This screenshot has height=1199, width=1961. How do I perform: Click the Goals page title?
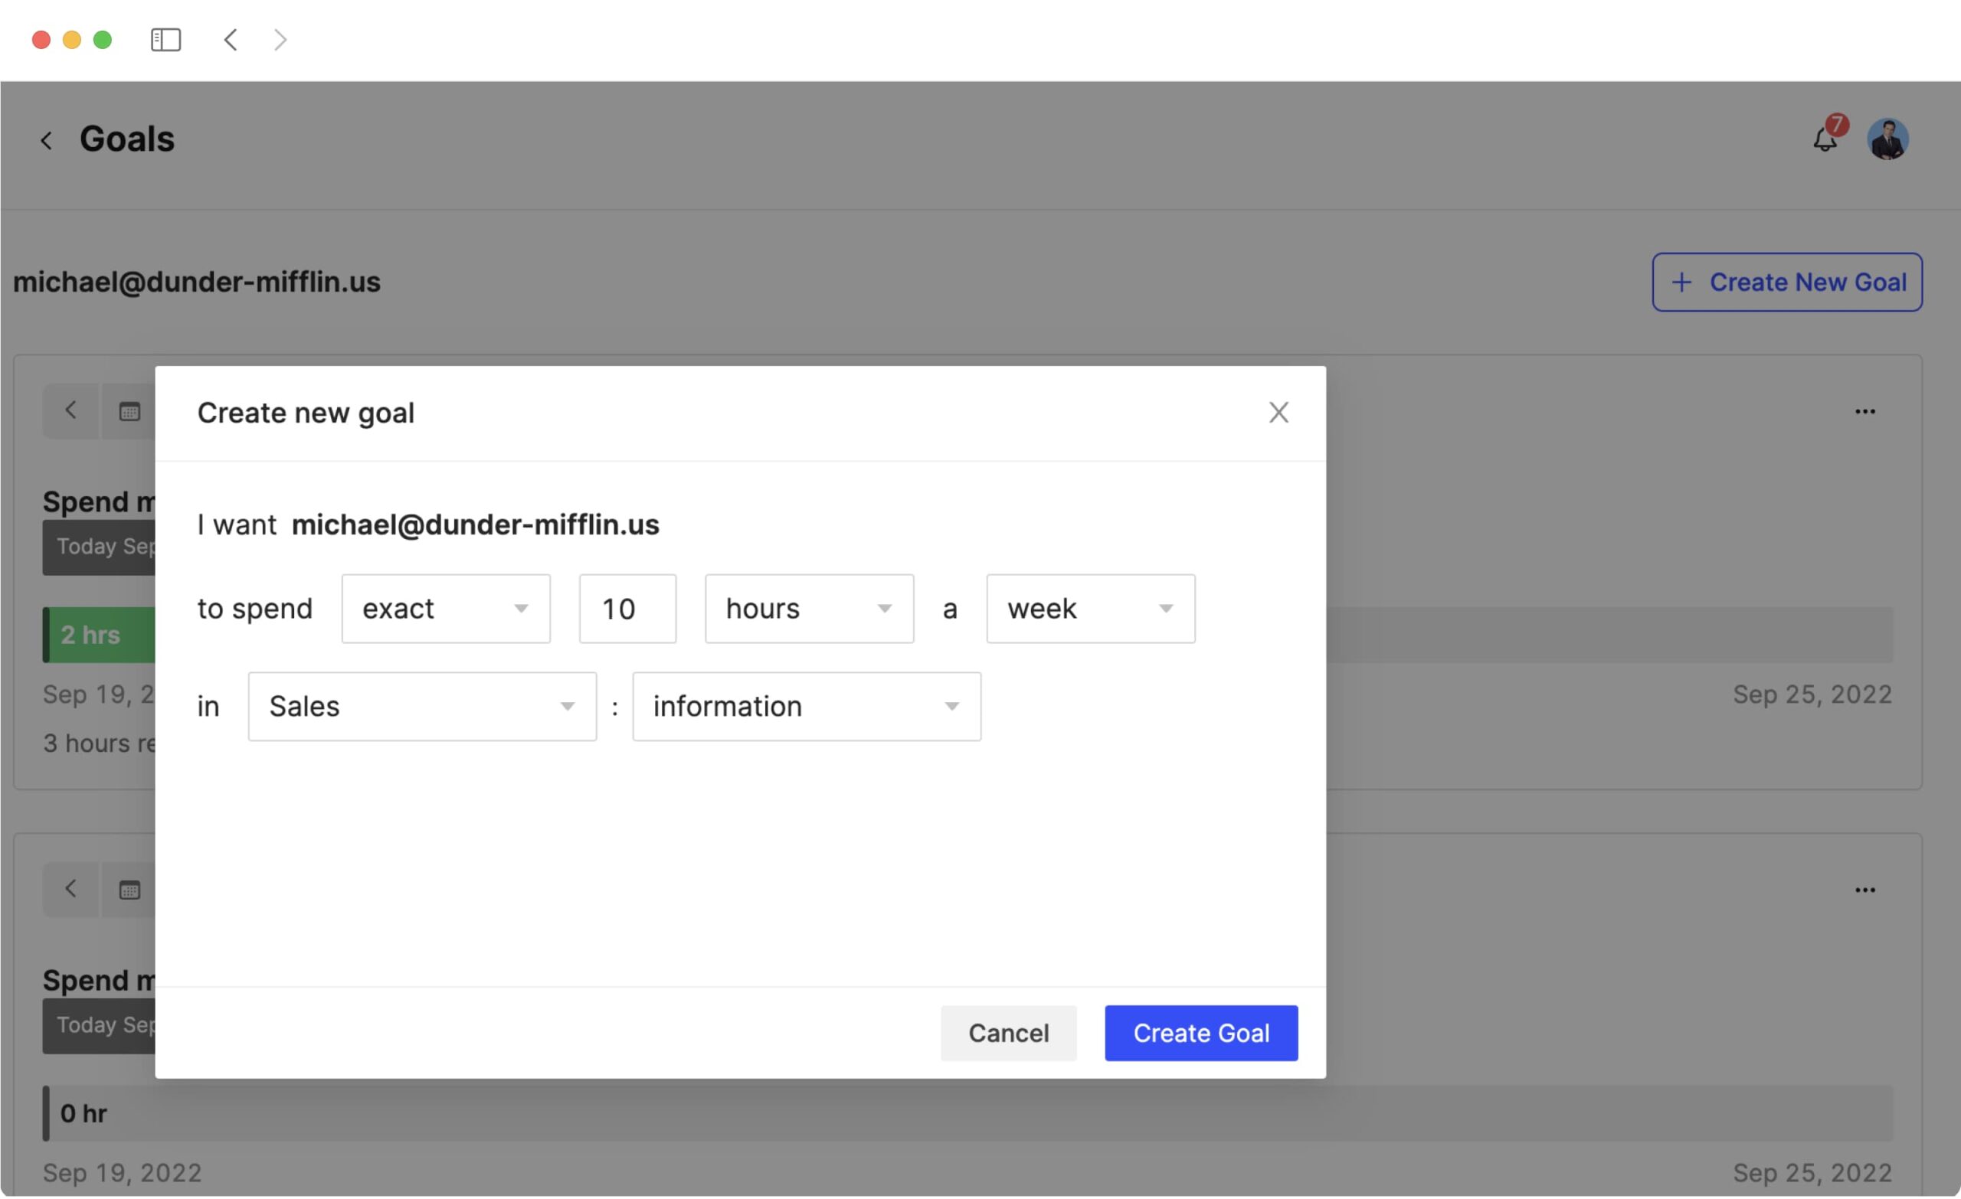click(126, 139)
